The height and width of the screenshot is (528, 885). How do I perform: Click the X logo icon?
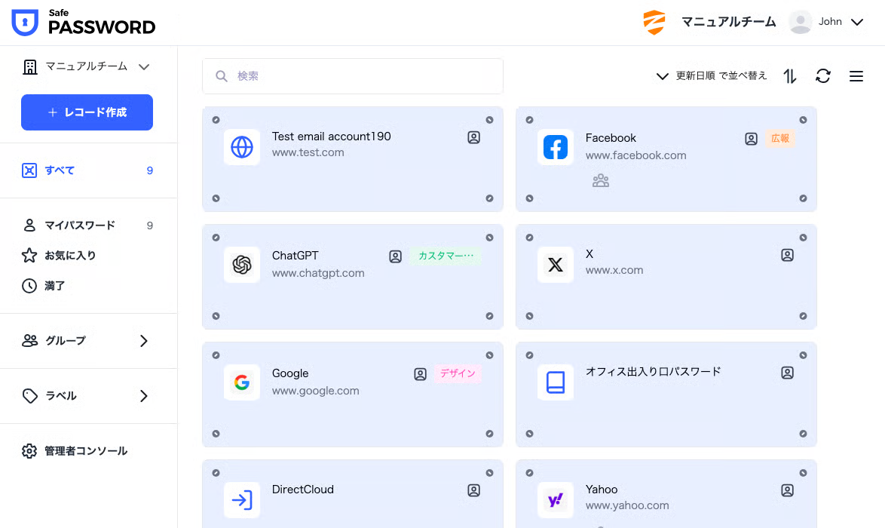pyautogui.click(x=556, y=265)
